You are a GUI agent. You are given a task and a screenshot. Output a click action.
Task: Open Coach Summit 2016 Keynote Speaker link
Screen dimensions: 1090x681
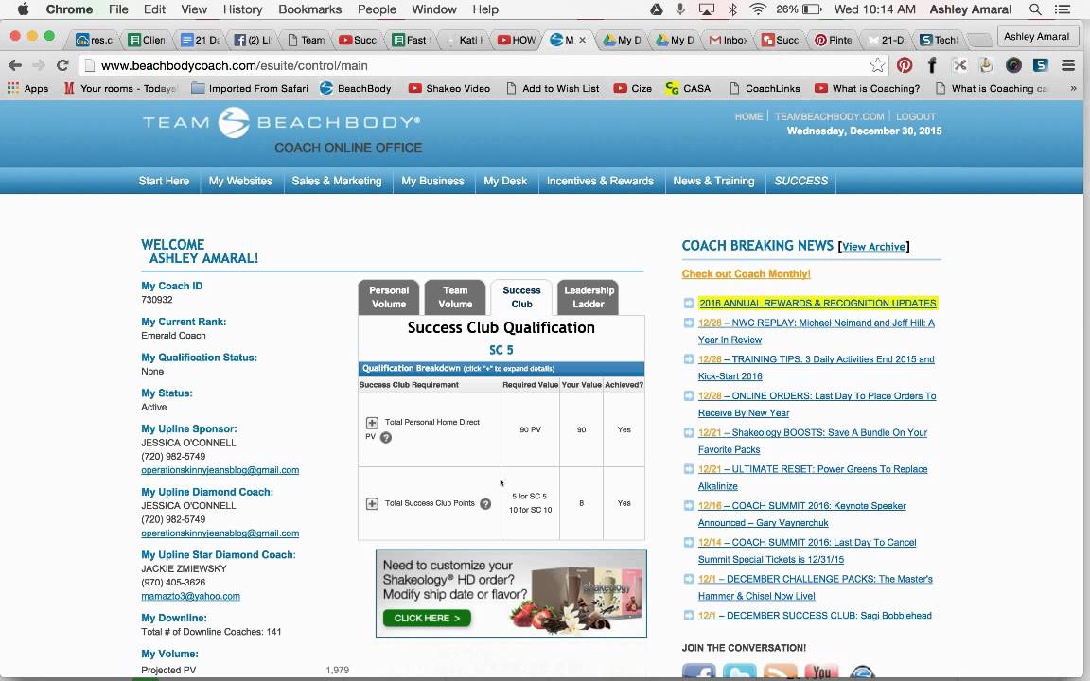802,515
